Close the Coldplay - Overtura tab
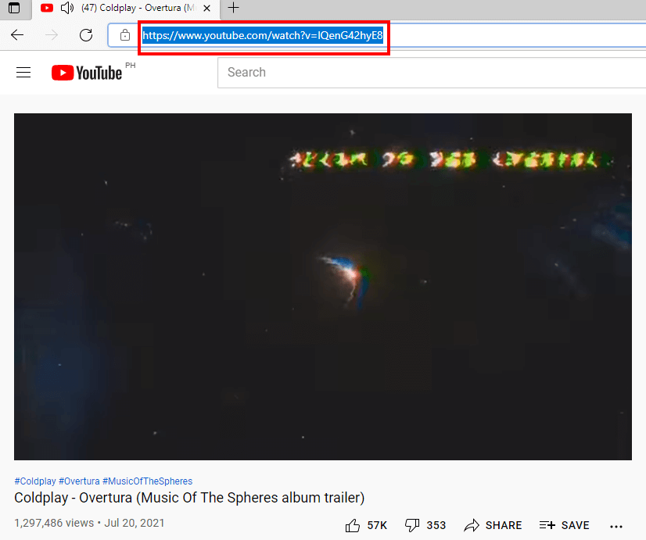The width and height of the screenshot is (646, 540). (x=206, y=8)
